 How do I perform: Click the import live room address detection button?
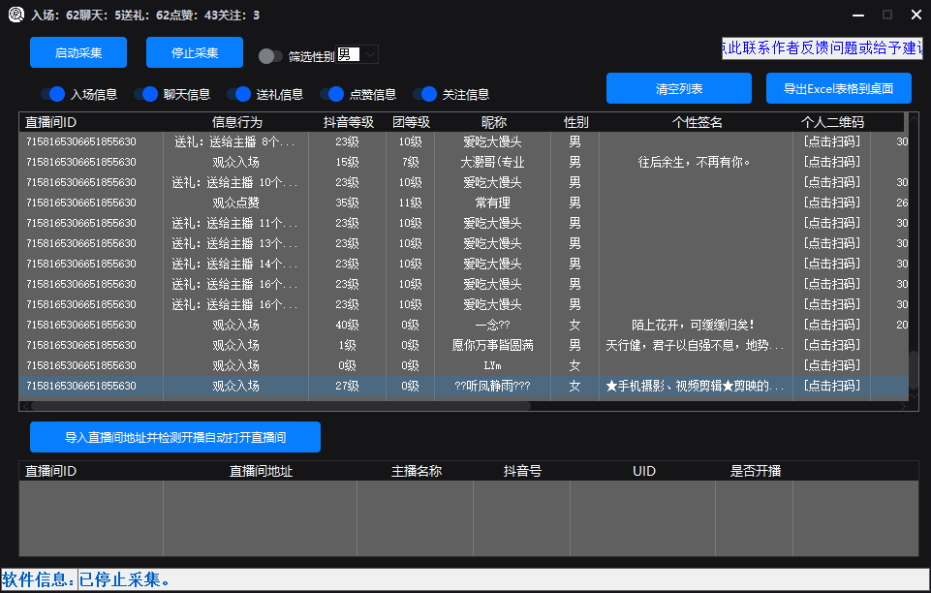tap(175, 437)
